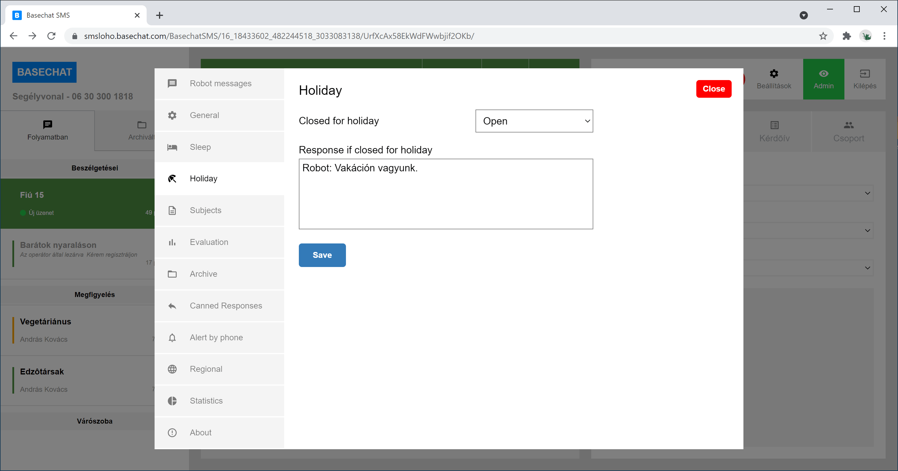Click the About info icon
Image resolution: width=898 pixels, height=471 pixels.
(x=172, y=433)
